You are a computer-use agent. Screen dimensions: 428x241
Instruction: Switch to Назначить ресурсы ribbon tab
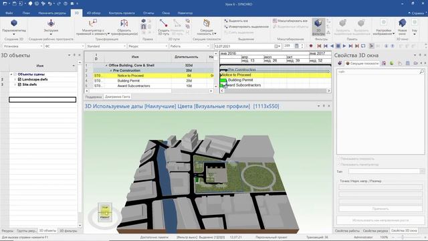click(x=52, y=13)
